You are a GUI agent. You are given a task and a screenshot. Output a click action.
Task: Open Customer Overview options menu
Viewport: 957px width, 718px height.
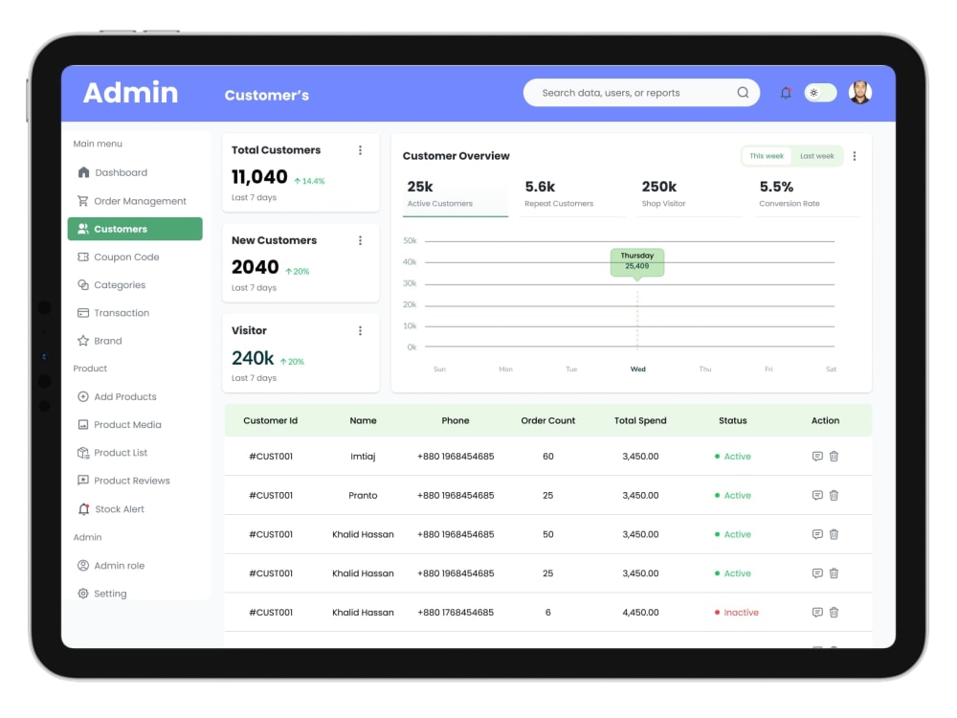855,156
